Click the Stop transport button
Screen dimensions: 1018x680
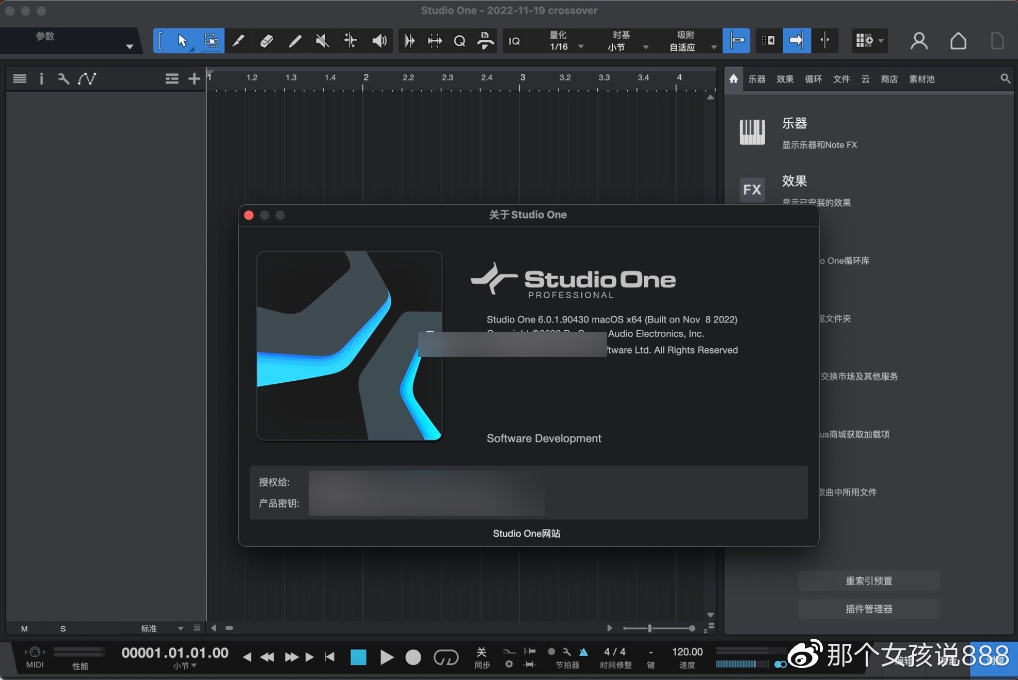pos(358,657)
